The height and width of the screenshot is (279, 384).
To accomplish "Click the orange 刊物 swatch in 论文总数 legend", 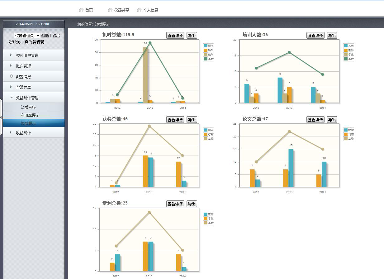I will [346, 134].
